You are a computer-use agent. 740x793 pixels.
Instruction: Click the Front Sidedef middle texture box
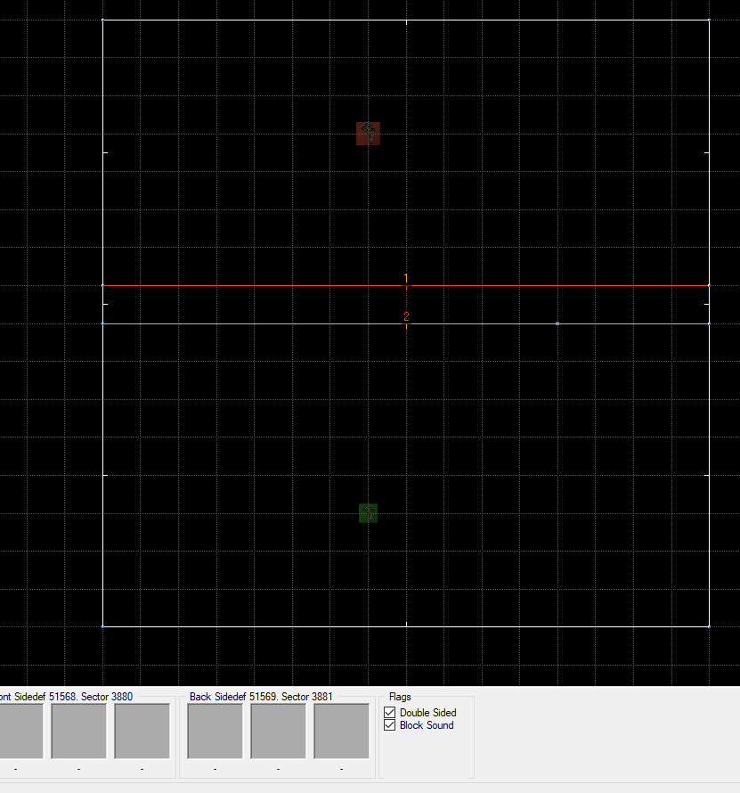point(79,731)
